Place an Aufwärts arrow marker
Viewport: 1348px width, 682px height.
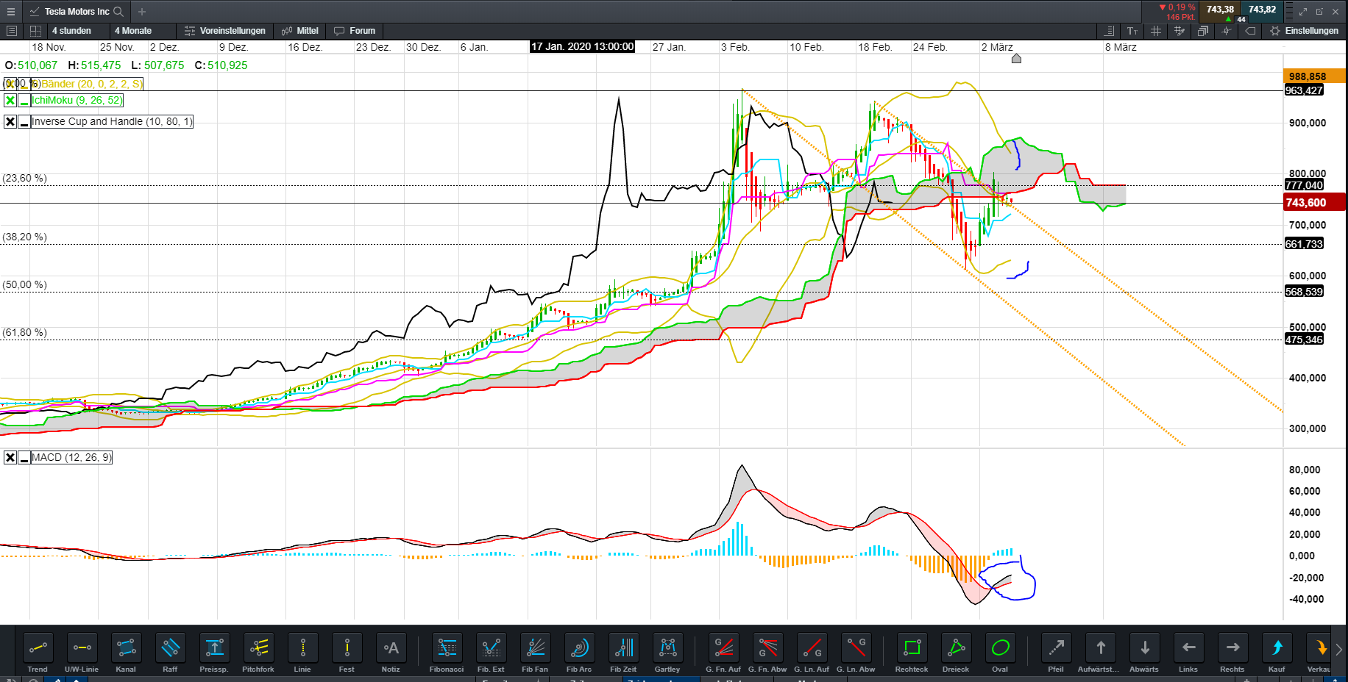pyautogui.click(x=1100, y=653)
